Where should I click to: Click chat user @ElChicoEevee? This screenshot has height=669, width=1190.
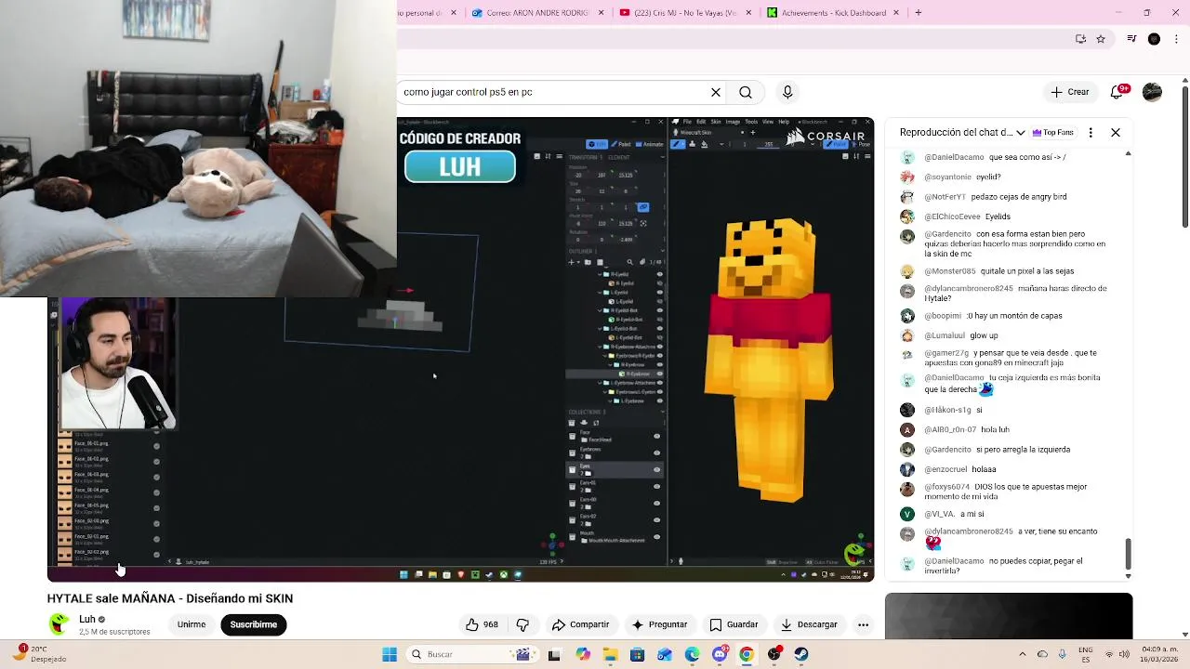click(x=953, y=216)
